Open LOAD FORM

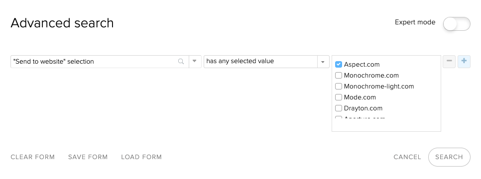click(141, 157)
